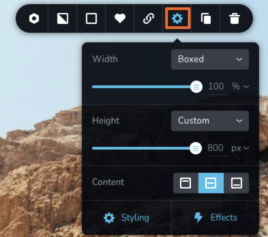Expand the height px unit selector
The height and width of the screenshot is (237, 268).
click(240, 148)
